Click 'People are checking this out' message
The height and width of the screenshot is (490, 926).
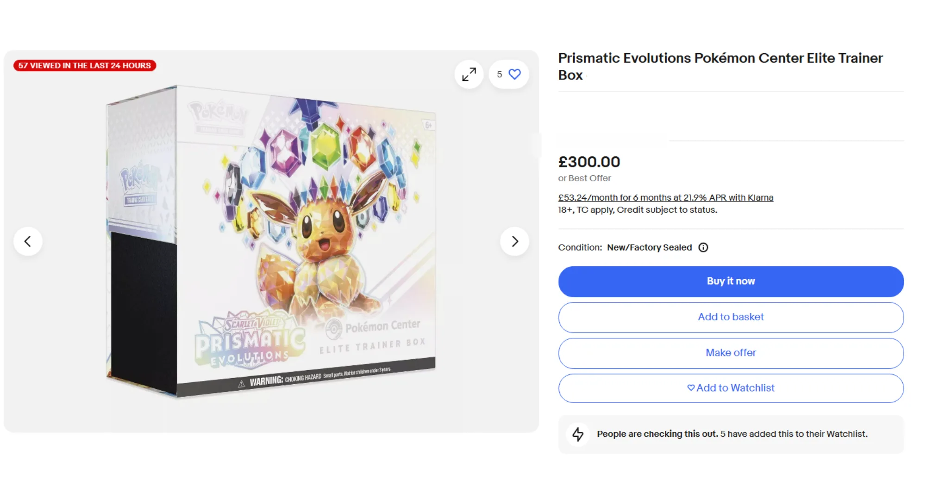(x=732, y=434)
